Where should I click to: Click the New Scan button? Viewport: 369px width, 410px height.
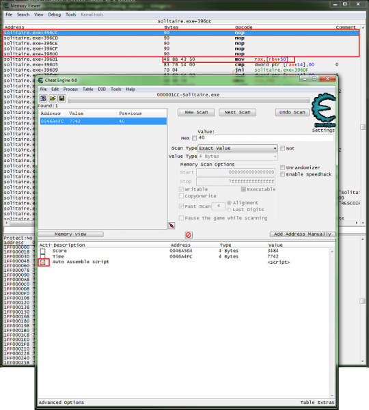[196, 113]
